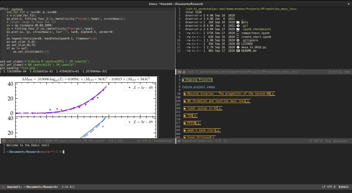Click the git icon beside .git
Image resolution: width=352 pixels, height=193 pixels.
point(238,26)
